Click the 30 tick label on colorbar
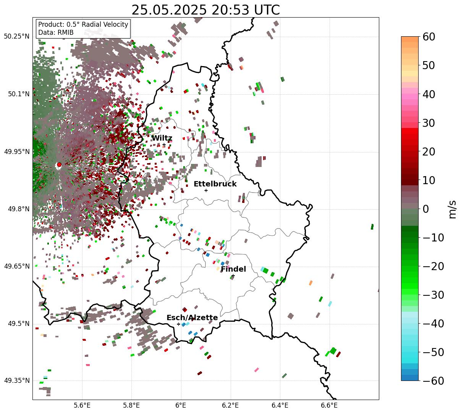Image resolution: width=461 pixels, height=413 pixels. (x=429, y=123)
